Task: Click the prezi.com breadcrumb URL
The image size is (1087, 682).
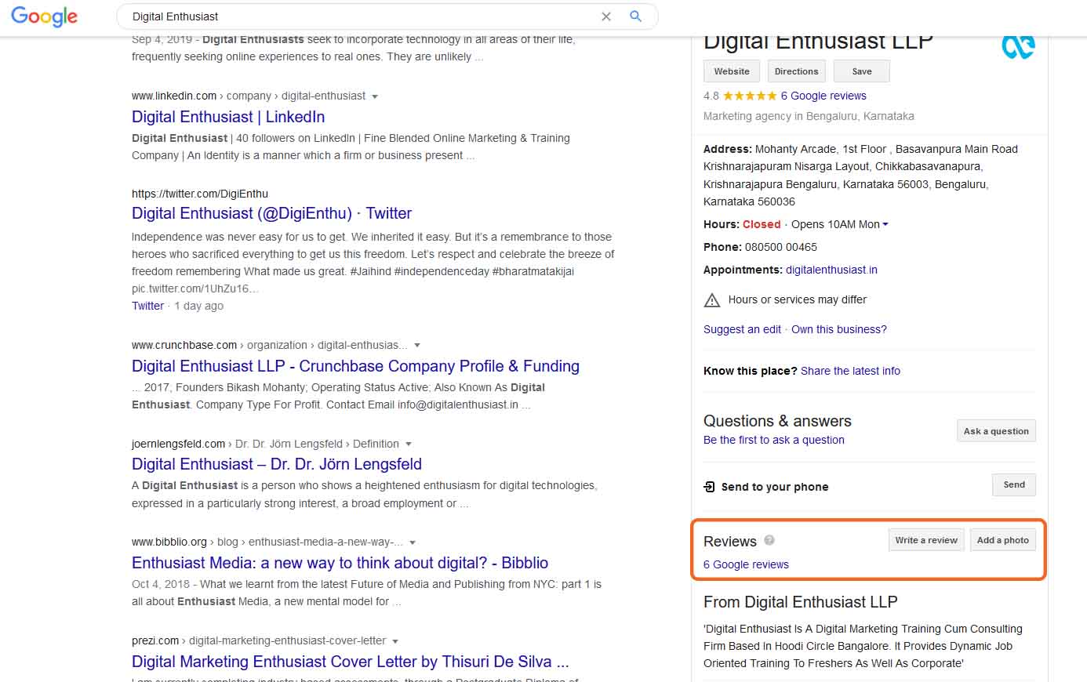Action: (x=155, y=640)
